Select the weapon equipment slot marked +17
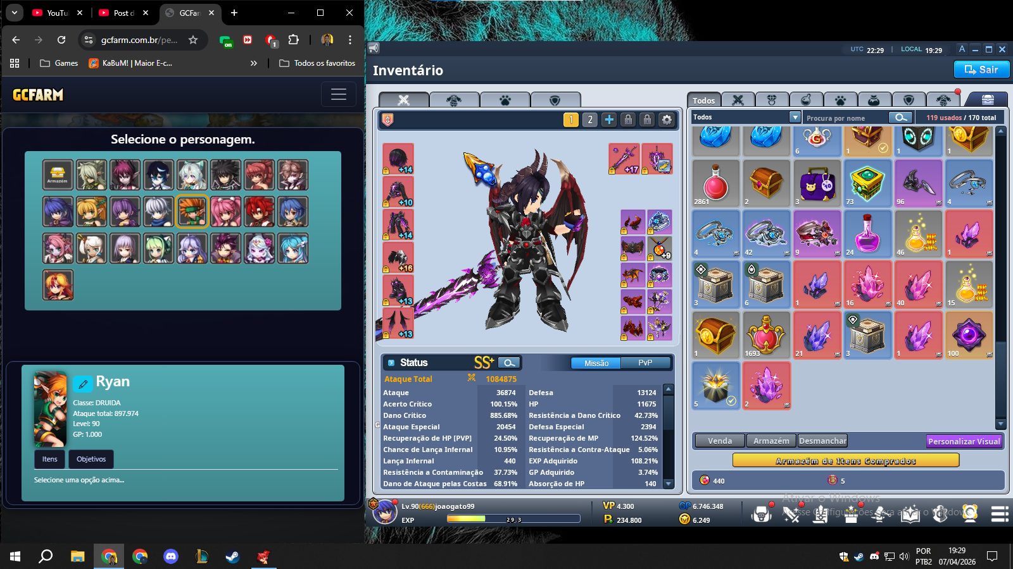 coord(624,159)
